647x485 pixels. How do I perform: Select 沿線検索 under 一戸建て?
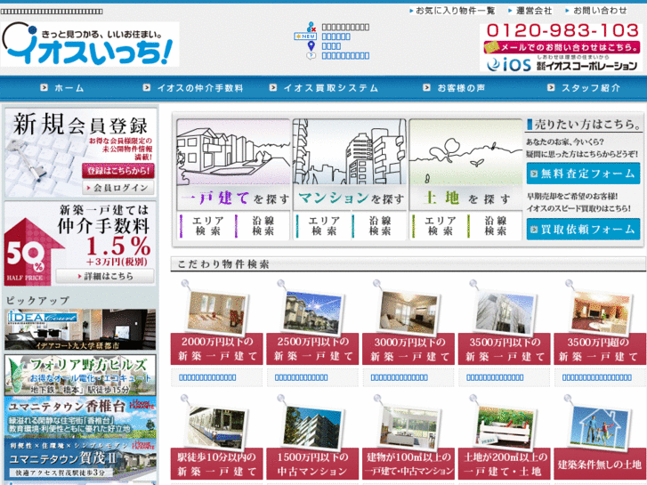pos(263,226)
